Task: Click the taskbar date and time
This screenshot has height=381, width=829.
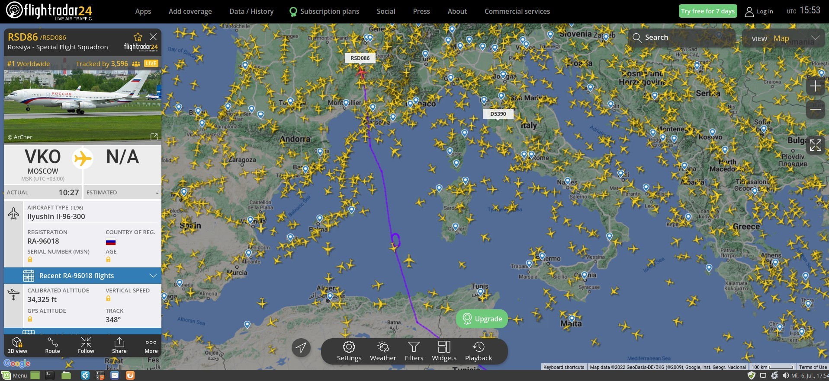Action: click(x=810, y=376)
